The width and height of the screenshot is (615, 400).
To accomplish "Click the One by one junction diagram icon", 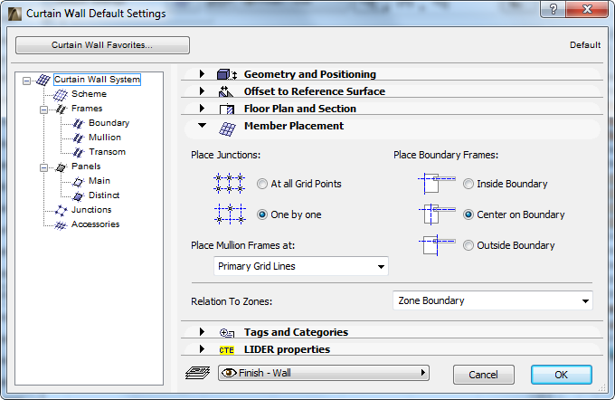I will [231, 214].
